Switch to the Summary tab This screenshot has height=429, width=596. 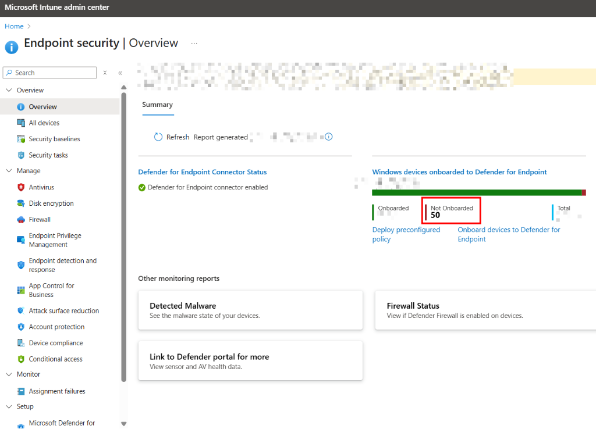coord(157,105)
